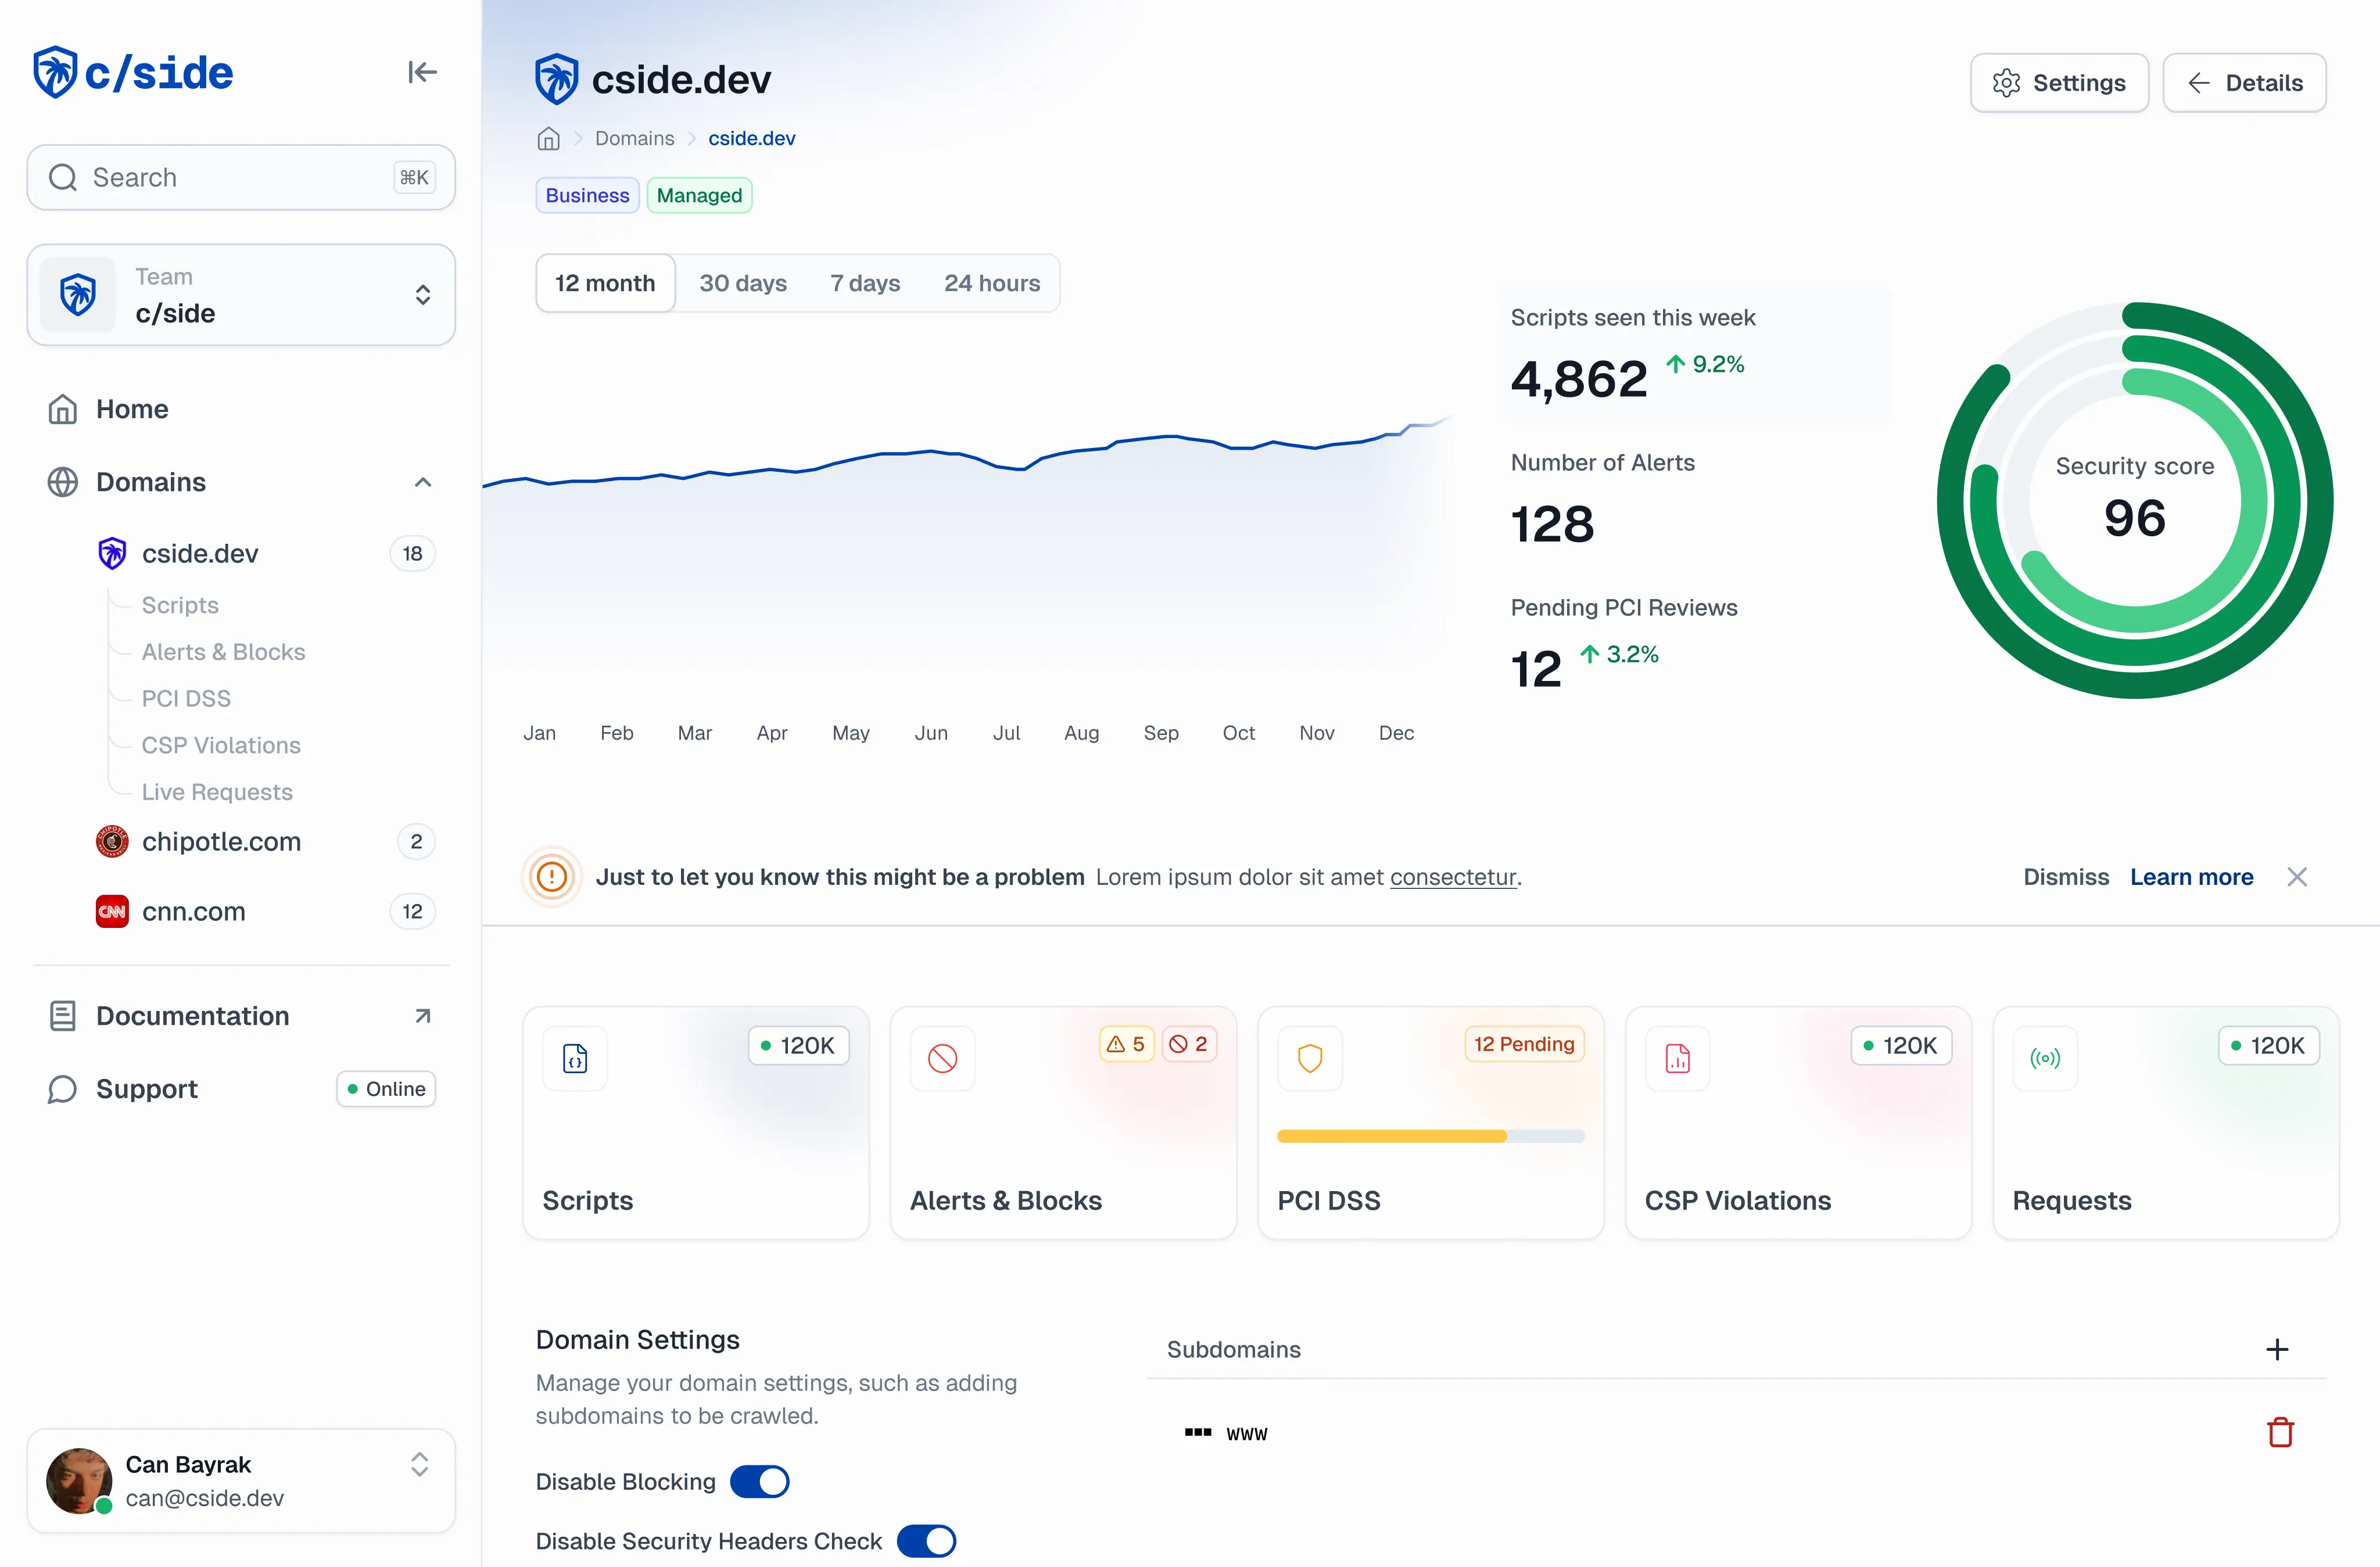2380x1567 pixels.
Task: Open the search field magnifier icon
Action: pyautogui.click(x=62, y=177)
